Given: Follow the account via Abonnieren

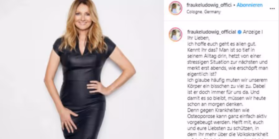Looking at the screenshot, I should coord(250,5).
